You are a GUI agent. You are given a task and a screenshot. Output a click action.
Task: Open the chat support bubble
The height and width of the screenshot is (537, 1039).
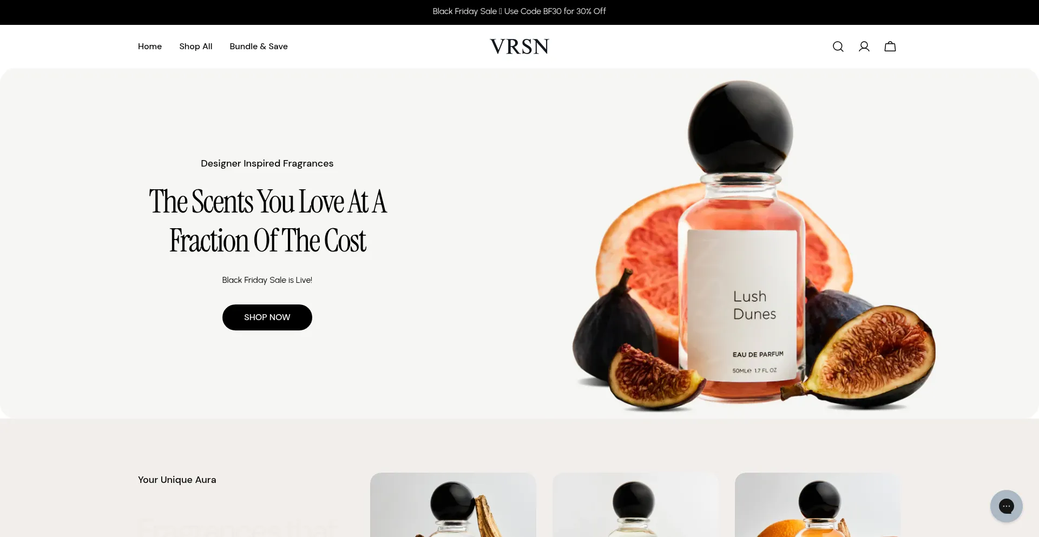tap(1007, 506)
